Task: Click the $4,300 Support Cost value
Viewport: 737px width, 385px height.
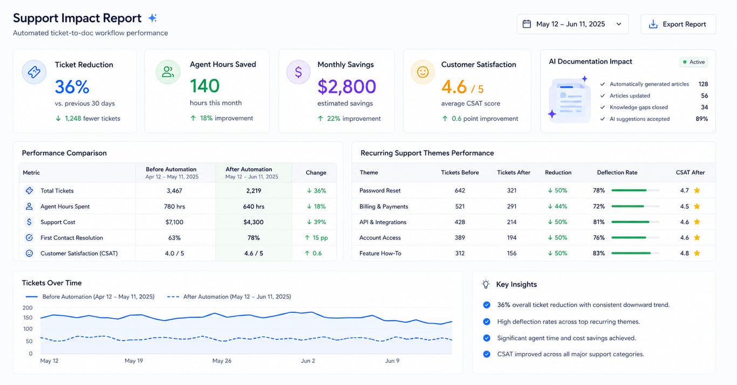Action: click(x=254, y=222)
